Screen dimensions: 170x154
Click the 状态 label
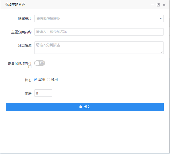(x=28, y=80)
